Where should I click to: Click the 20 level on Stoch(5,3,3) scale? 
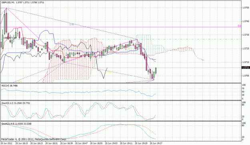tap(243, 117)
